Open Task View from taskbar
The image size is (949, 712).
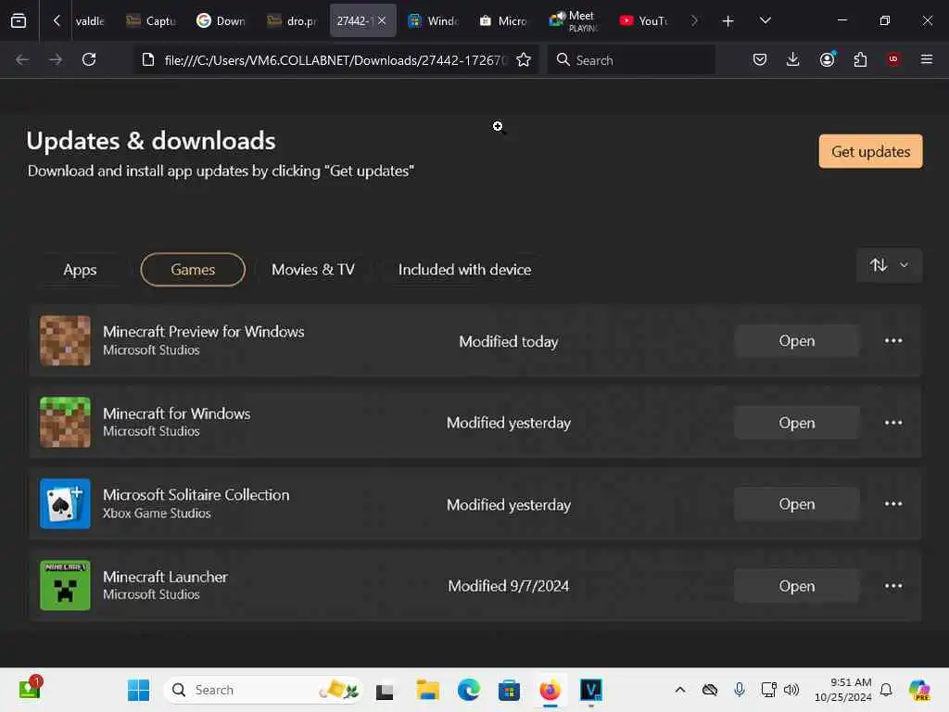point(385,691)
